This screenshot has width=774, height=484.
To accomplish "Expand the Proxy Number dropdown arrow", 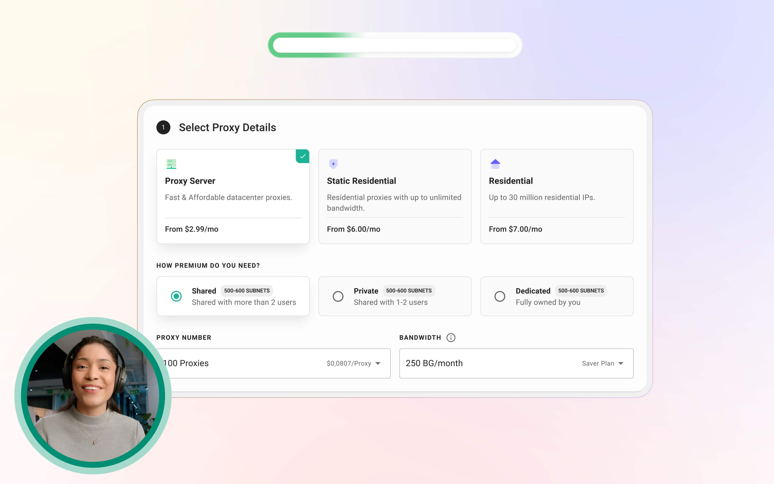I will coord(378,363).
